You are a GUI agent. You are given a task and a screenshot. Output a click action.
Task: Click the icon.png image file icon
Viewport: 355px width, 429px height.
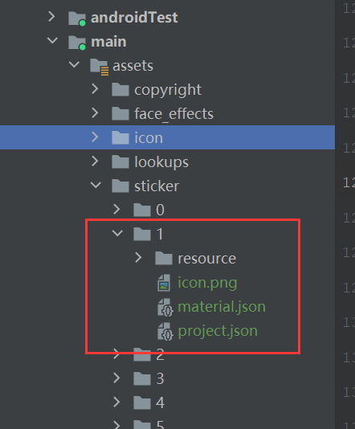click(164, 283)
